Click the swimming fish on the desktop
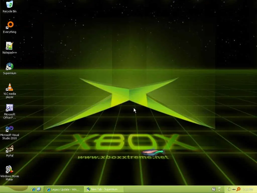Viewport: 257px width, 193px height. (x=153, y=153)
